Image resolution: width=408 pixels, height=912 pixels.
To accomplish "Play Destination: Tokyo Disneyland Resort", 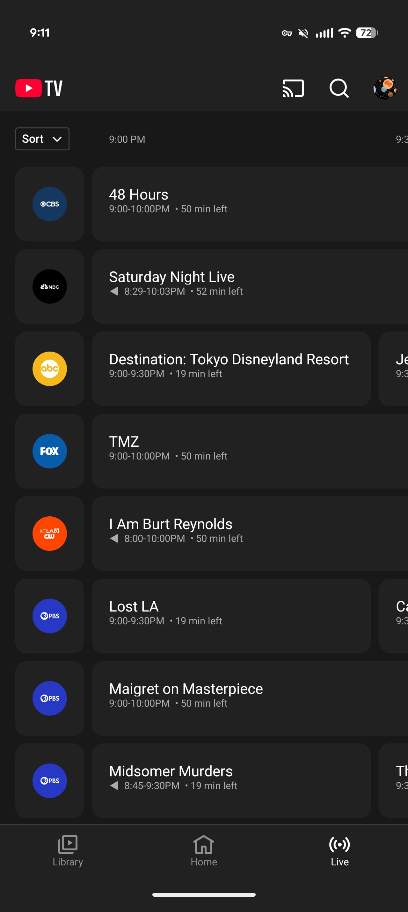I will [231, 369].
